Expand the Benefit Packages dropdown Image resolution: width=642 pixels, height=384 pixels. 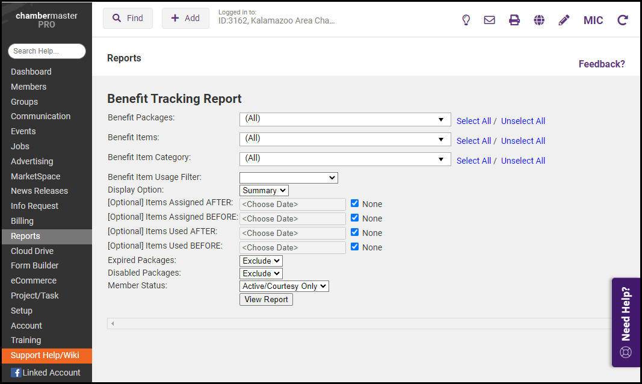coord(345,119)
